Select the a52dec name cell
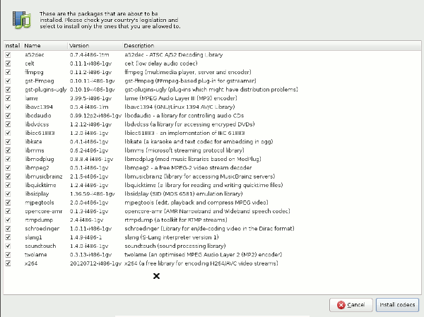The width and height of the screenshot is (424, 317). tap(35, 55)
